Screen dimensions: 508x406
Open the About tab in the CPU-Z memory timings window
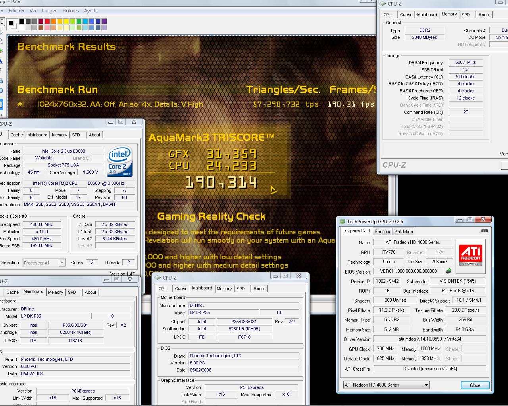(484, 15)
